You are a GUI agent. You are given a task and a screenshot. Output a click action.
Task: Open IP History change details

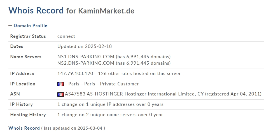click(x=110, y=104)
